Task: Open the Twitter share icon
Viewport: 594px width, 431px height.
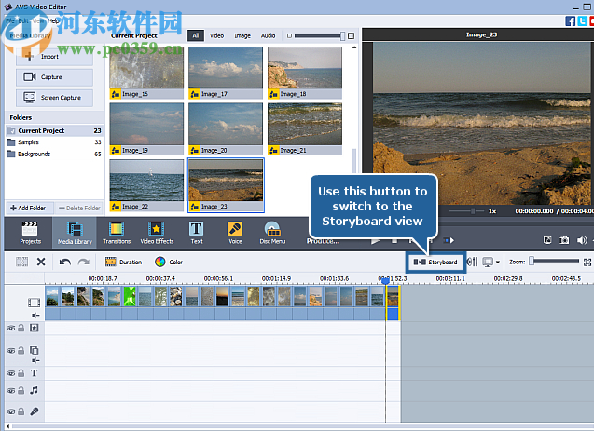Action: pos(582,20)
